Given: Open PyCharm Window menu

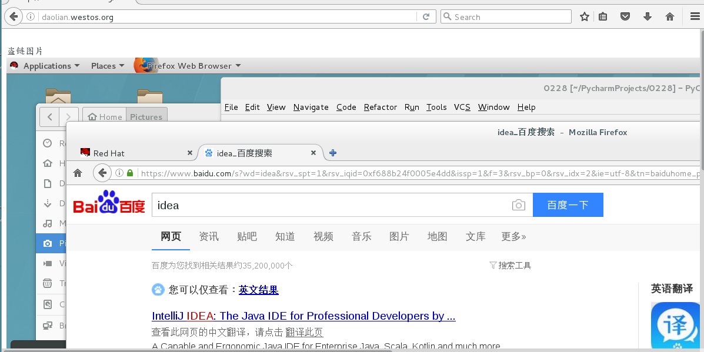Looking at the screenshot, I should tap(494, 107).
